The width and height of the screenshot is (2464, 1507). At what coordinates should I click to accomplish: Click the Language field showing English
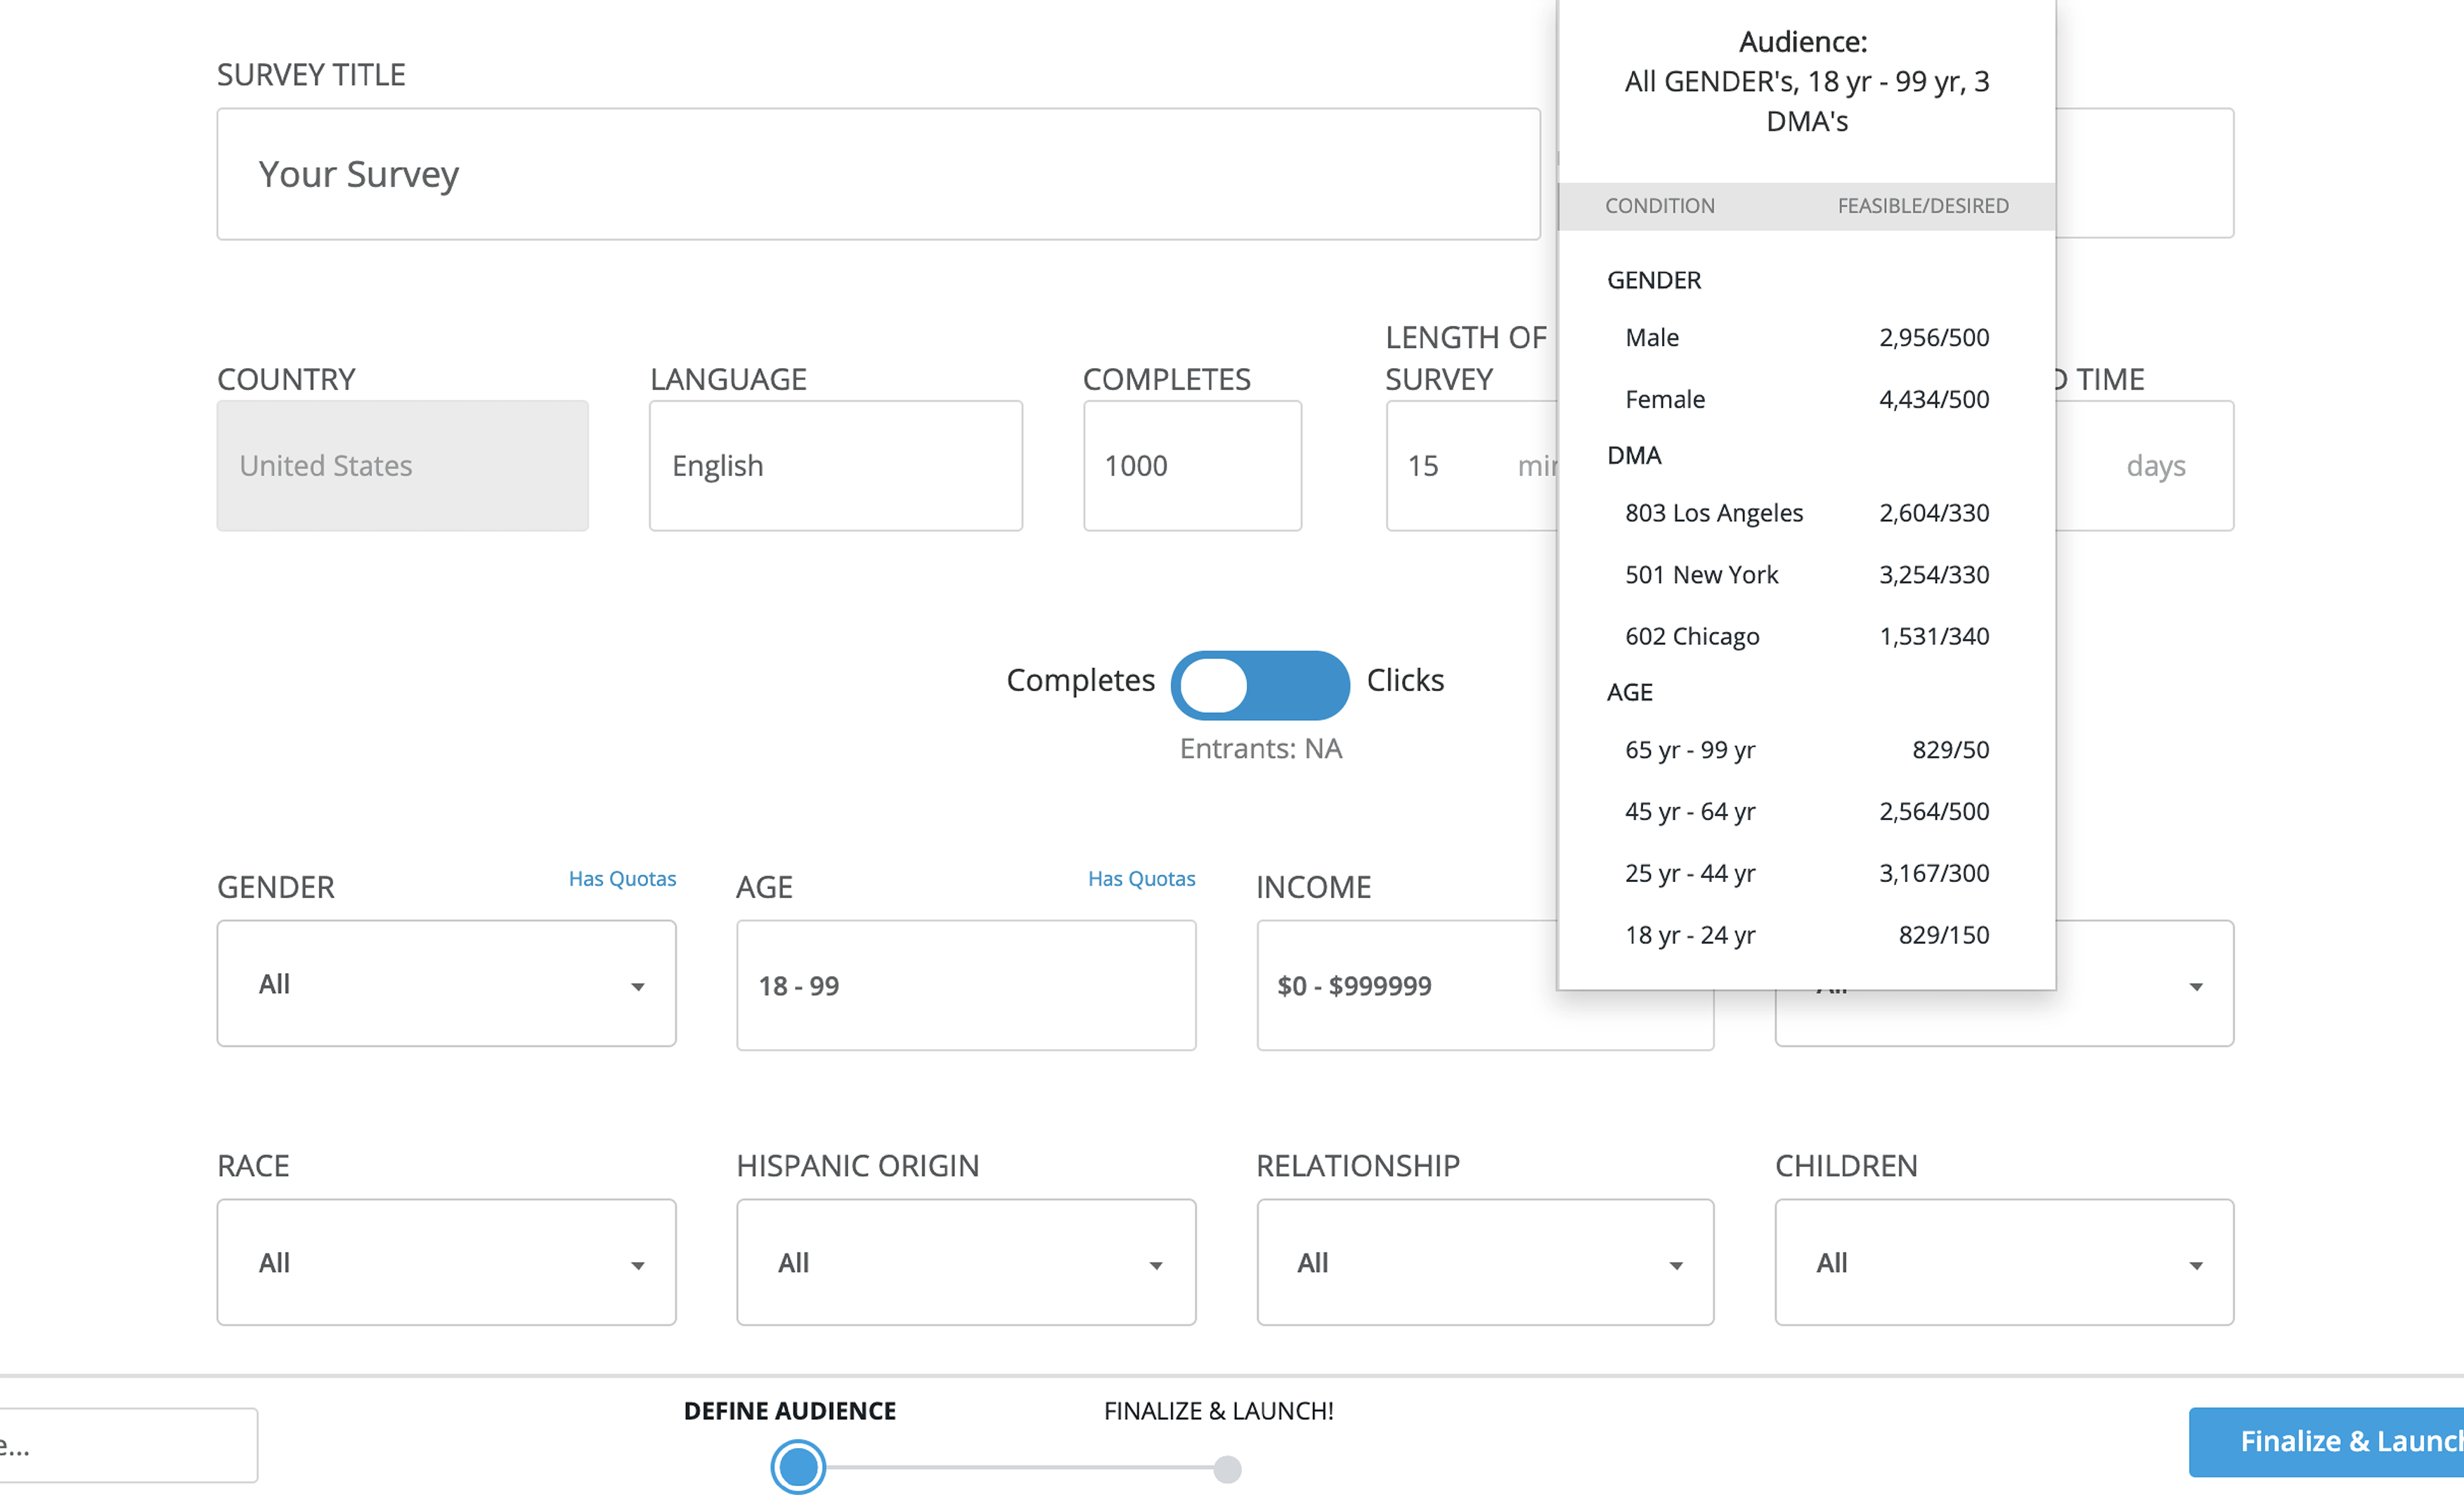pyautogui.click(x=836, y=466)
